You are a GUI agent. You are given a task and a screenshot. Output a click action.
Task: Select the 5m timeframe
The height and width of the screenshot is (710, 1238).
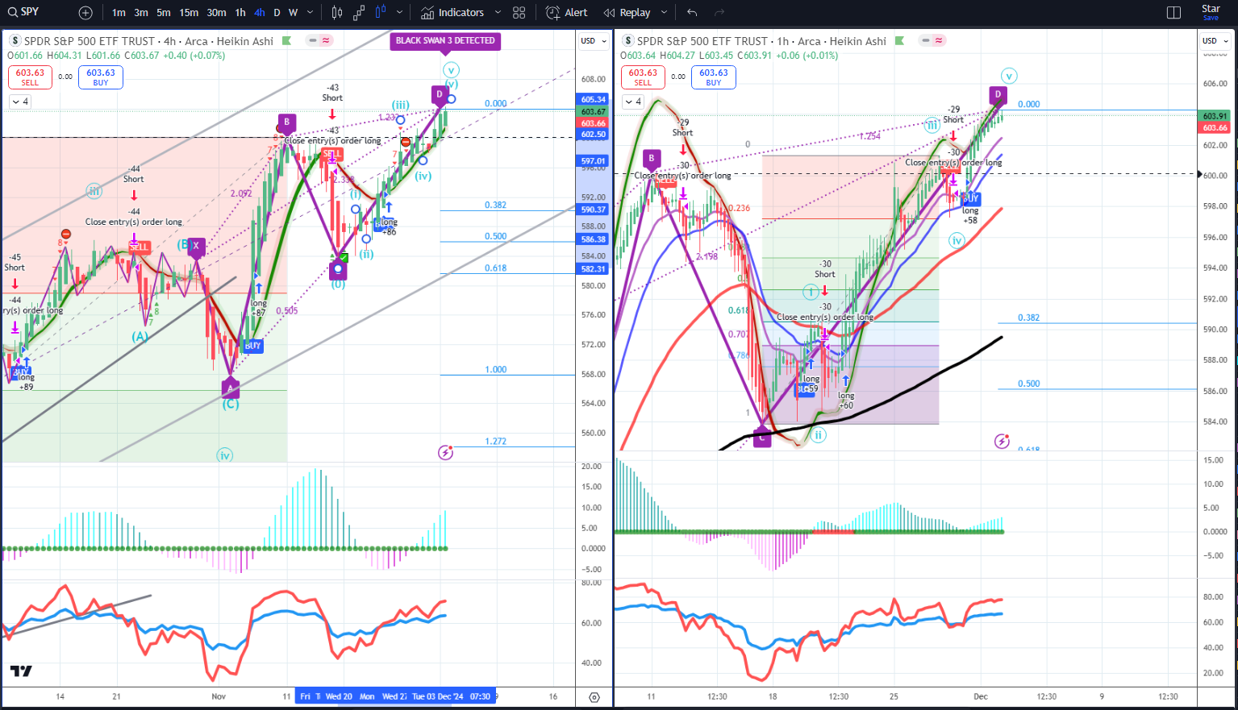tap(164, 13)
